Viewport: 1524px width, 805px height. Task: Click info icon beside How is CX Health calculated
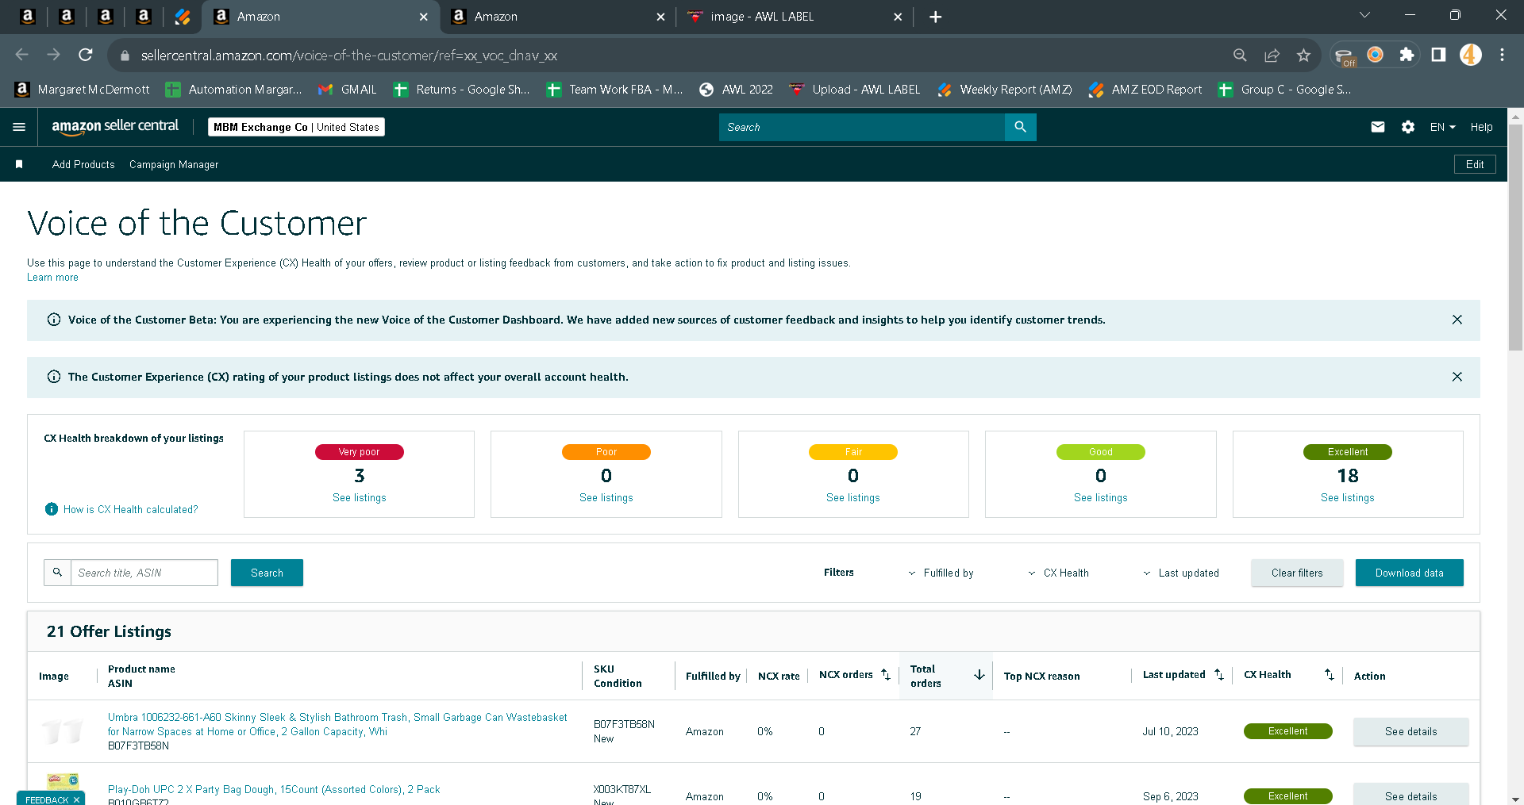coord(52,509)
